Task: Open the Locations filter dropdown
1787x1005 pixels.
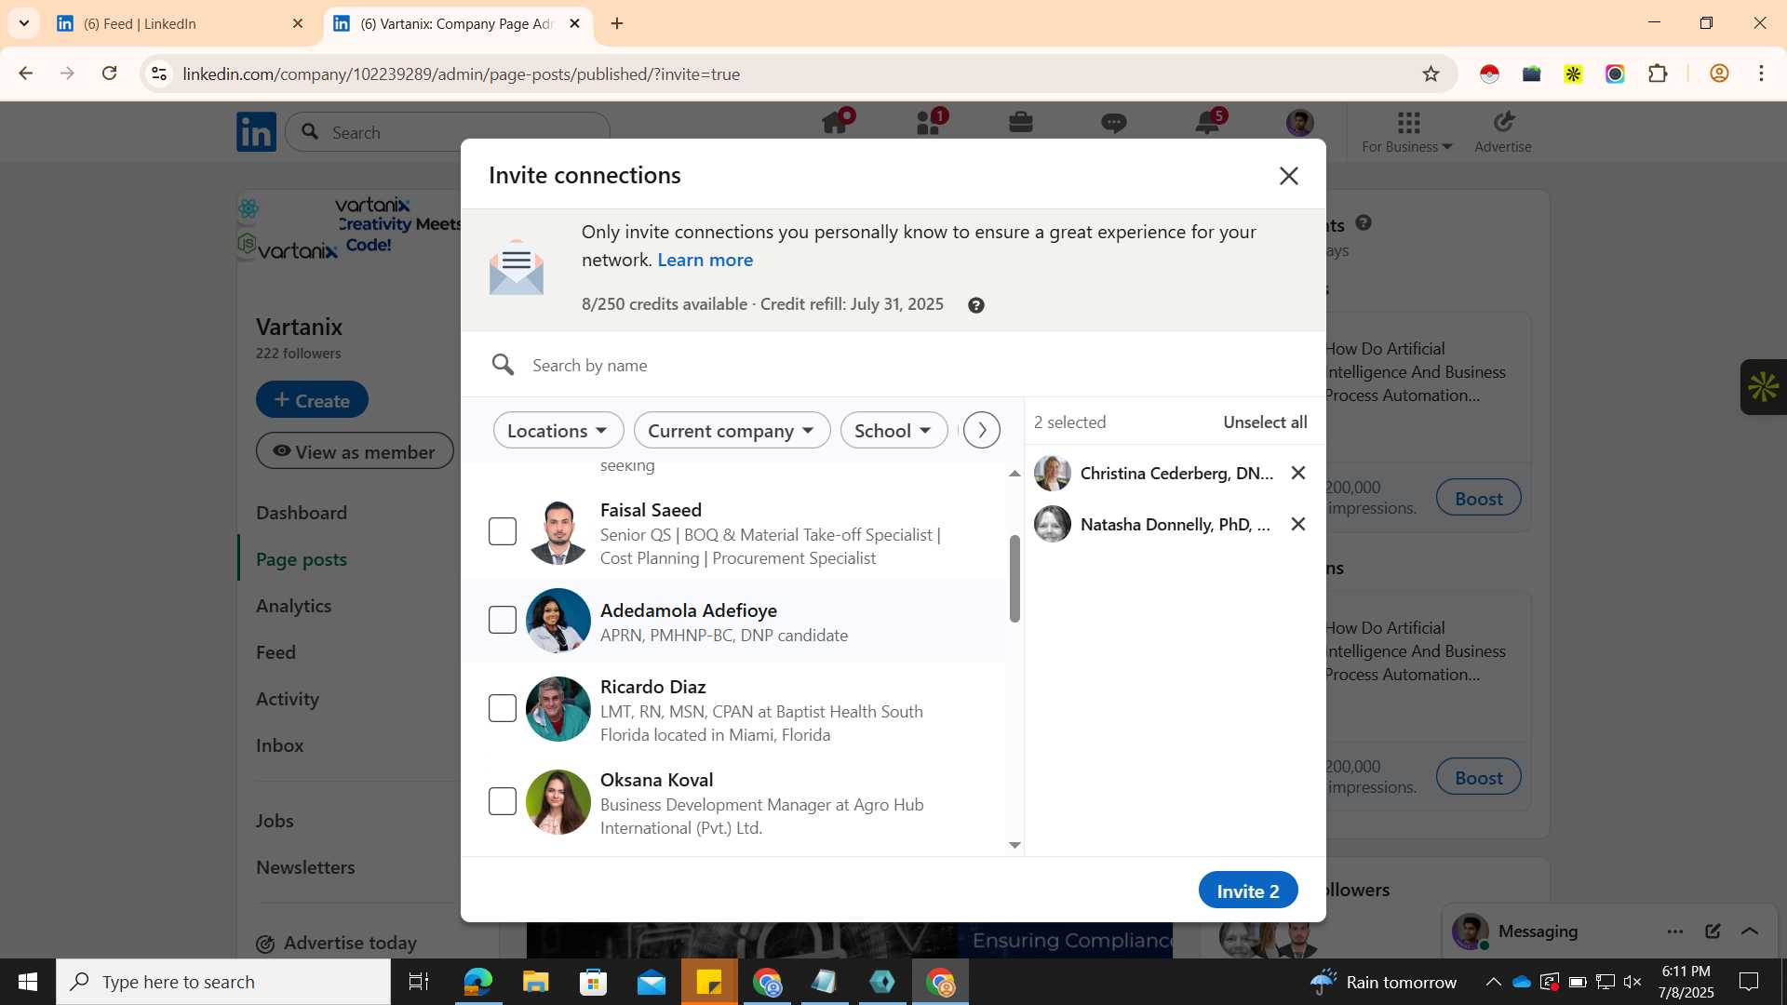Action: pos(558,430)
